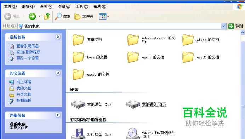Expand the address bar dropdown arrow
The width and height of the screenshot is (245, 139).
(224, 26)
